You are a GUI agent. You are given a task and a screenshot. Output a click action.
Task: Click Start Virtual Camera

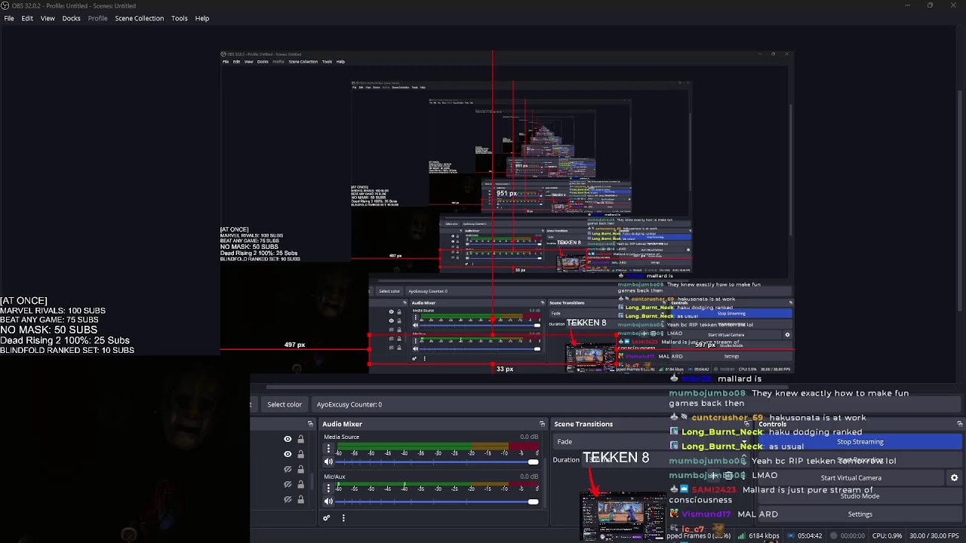(x=851, y=477)
